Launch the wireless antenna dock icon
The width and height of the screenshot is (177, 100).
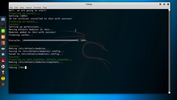click(3, 72)
